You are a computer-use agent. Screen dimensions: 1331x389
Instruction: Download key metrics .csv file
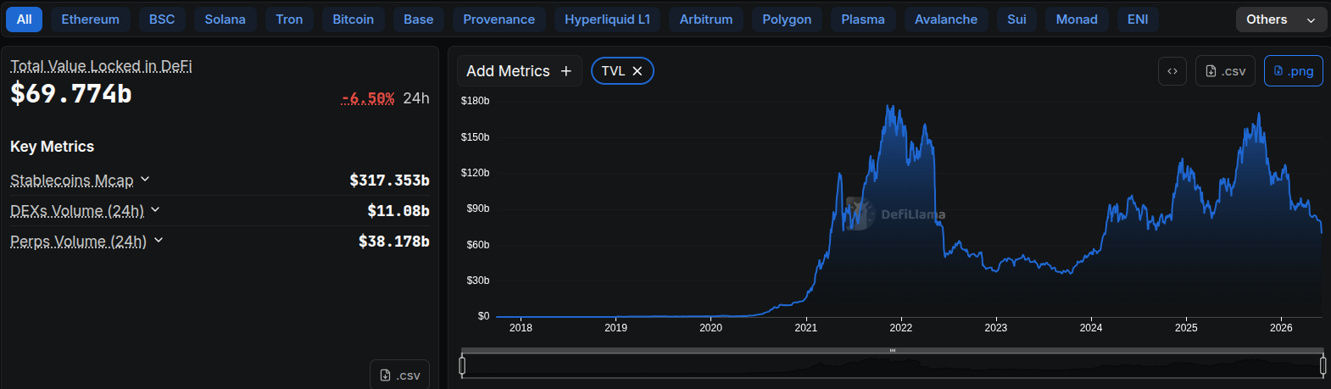click(x=399, y=375)
